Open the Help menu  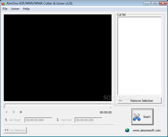tap(26, 9)
